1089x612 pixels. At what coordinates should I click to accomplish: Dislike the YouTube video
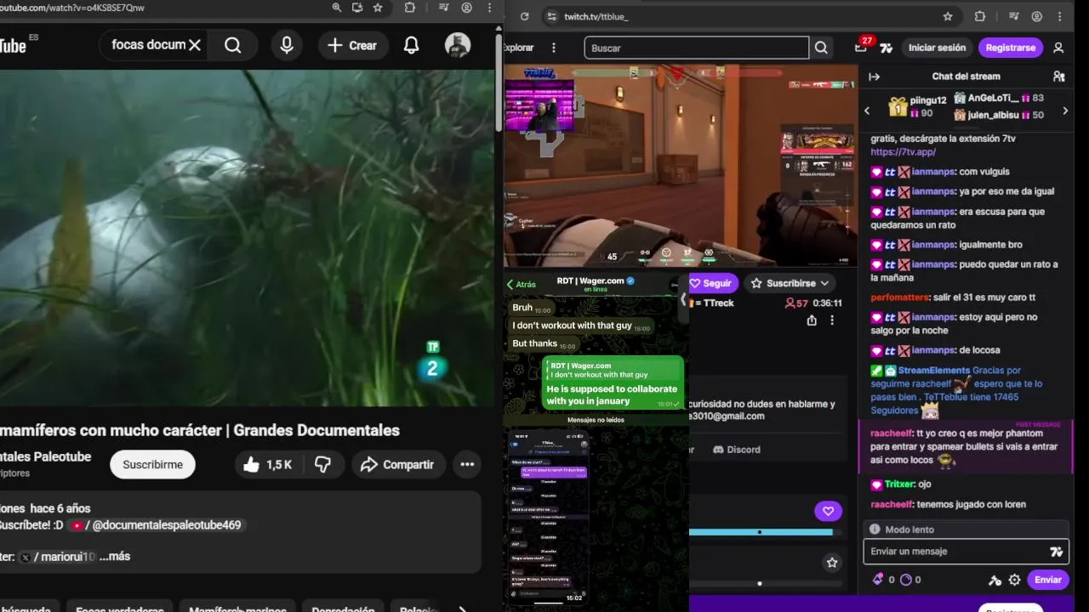click(x=323, y=464)
